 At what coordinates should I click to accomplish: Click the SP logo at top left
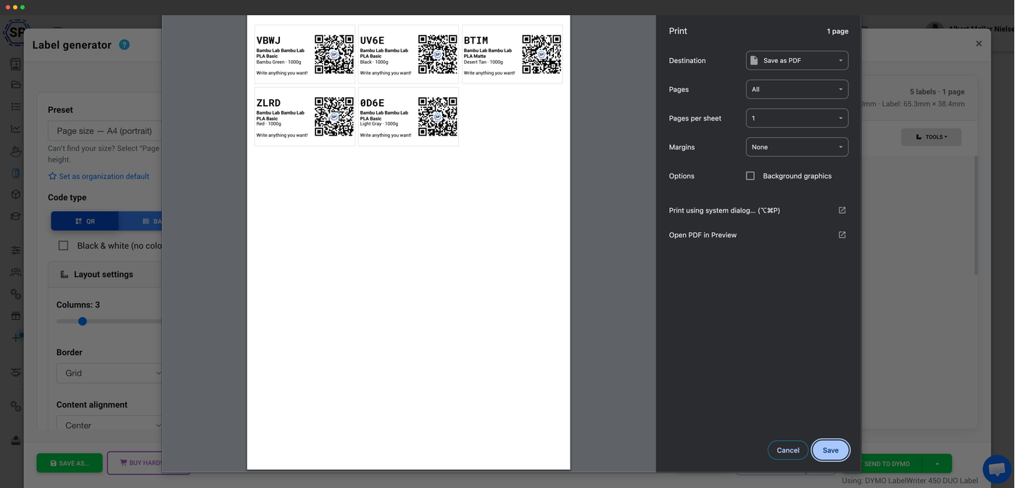(16, 33)
